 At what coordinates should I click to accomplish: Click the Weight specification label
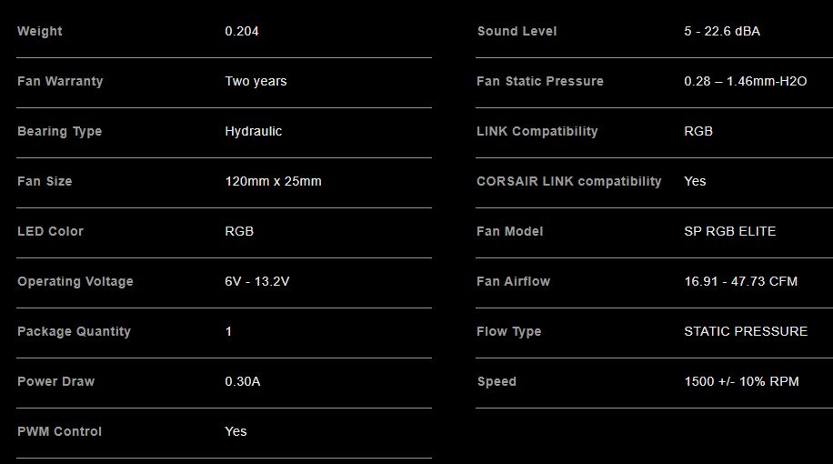tap(40, 31)
